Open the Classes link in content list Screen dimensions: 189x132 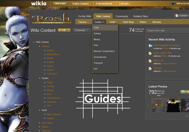tap(45, 46)
